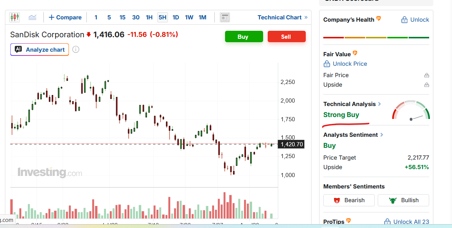
Task: Click the AI Analyze chart button
Action: [40, 49]
